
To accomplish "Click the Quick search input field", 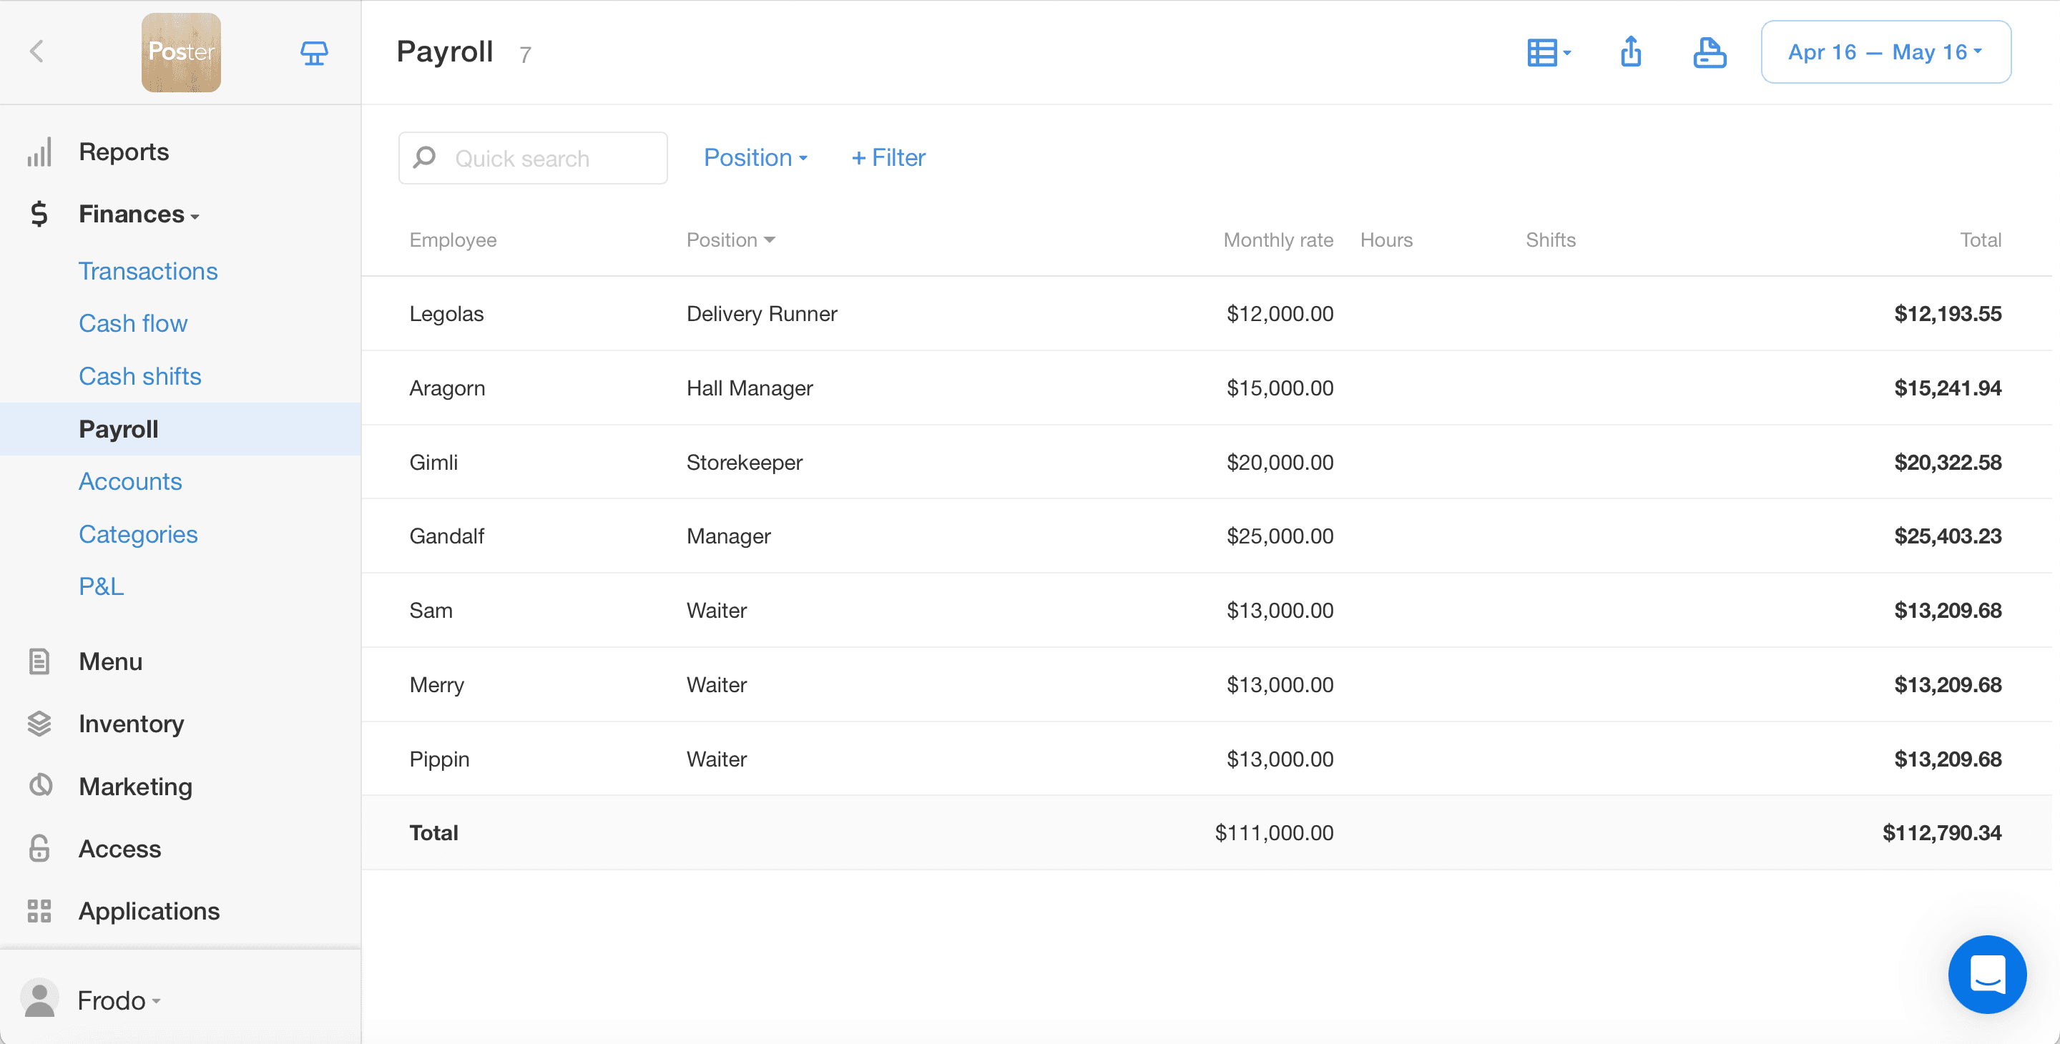I will 533,157.
